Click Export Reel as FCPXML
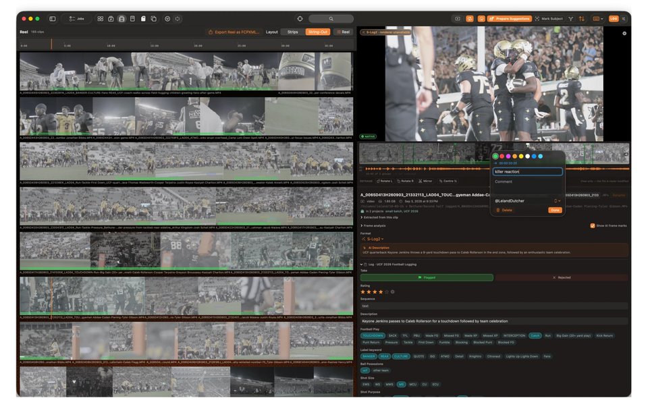 234,32
